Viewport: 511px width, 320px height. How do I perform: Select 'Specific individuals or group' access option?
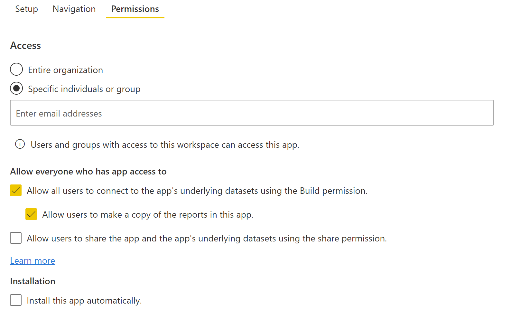[16, 89]
